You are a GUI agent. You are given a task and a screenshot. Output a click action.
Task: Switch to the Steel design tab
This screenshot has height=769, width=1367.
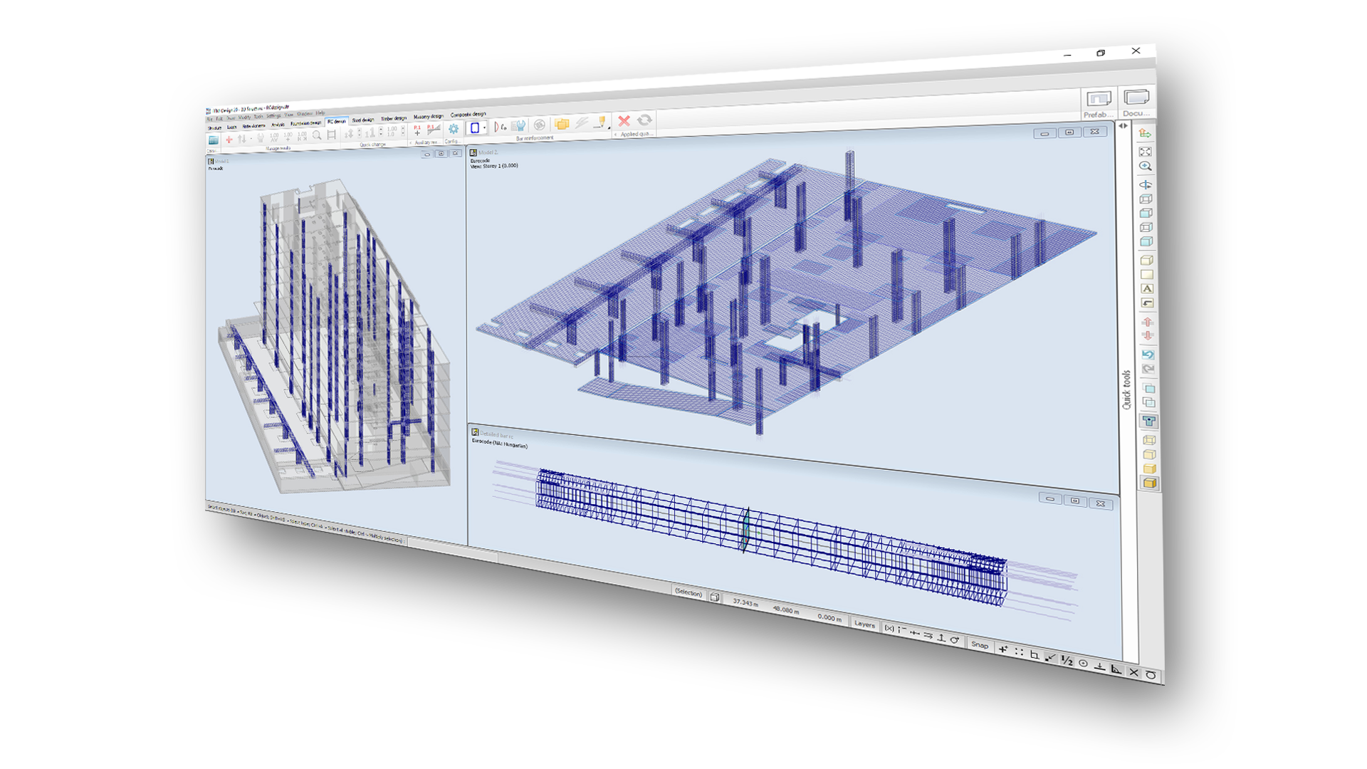[362, 120]
